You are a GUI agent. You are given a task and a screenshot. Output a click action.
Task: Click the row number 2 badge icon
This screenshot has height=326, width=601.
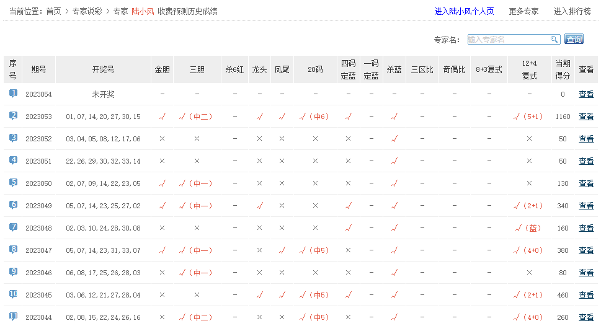click(x=13, y=116)
